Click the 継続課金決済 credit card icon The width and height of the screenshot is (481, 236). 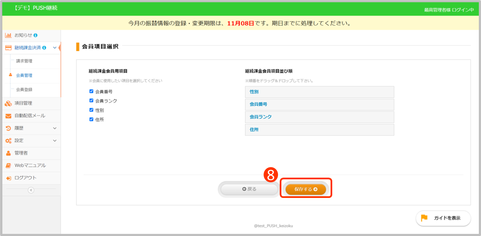8,48
